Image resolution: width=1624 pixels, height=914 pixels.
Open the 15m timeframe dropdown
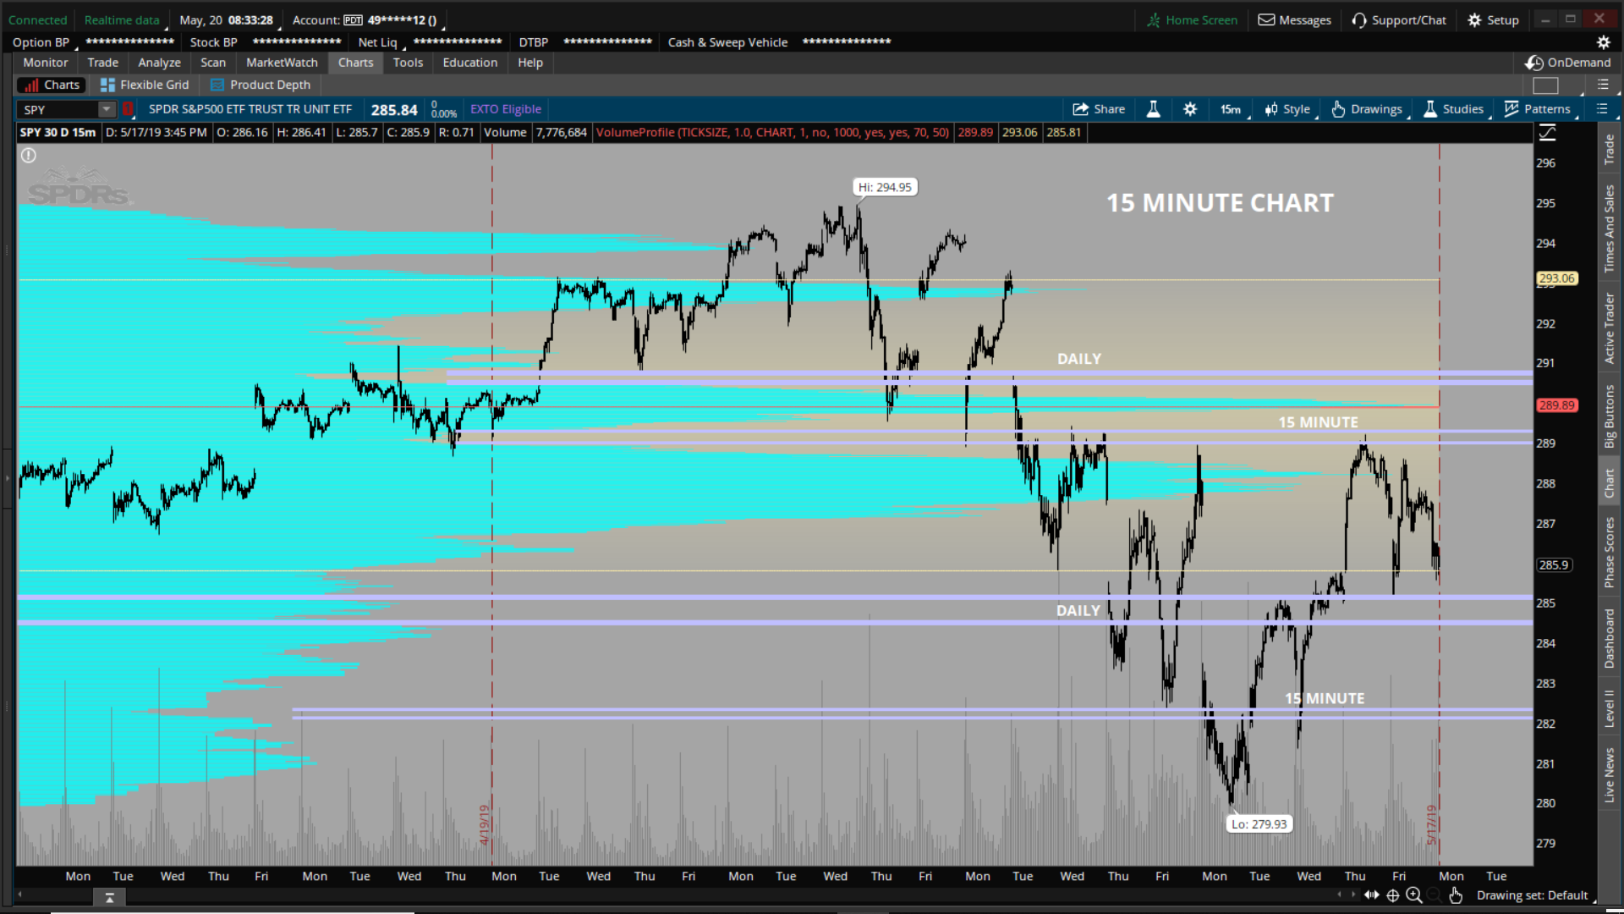tap(1232, 109)
